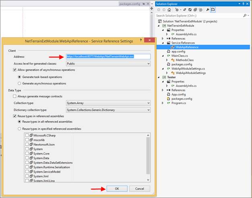Disable Allow generation of asynchronous operations
This screenshot has height=198, width=252.
[14, 70]
